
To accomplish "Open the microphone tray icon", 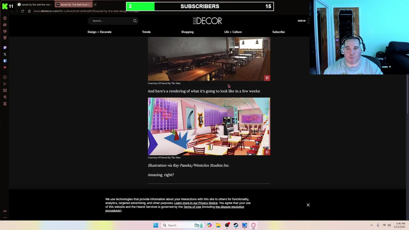I will 378,225.
